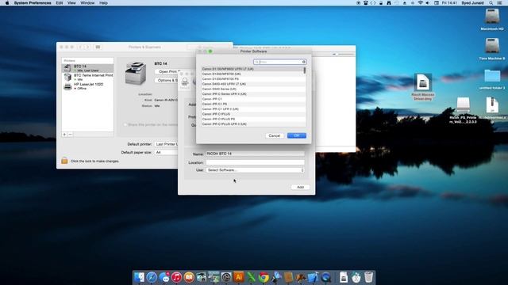The image size is (508, 285).
Task: Launch Adobe Illustrator from the Dock
Action: coord(239,277)
